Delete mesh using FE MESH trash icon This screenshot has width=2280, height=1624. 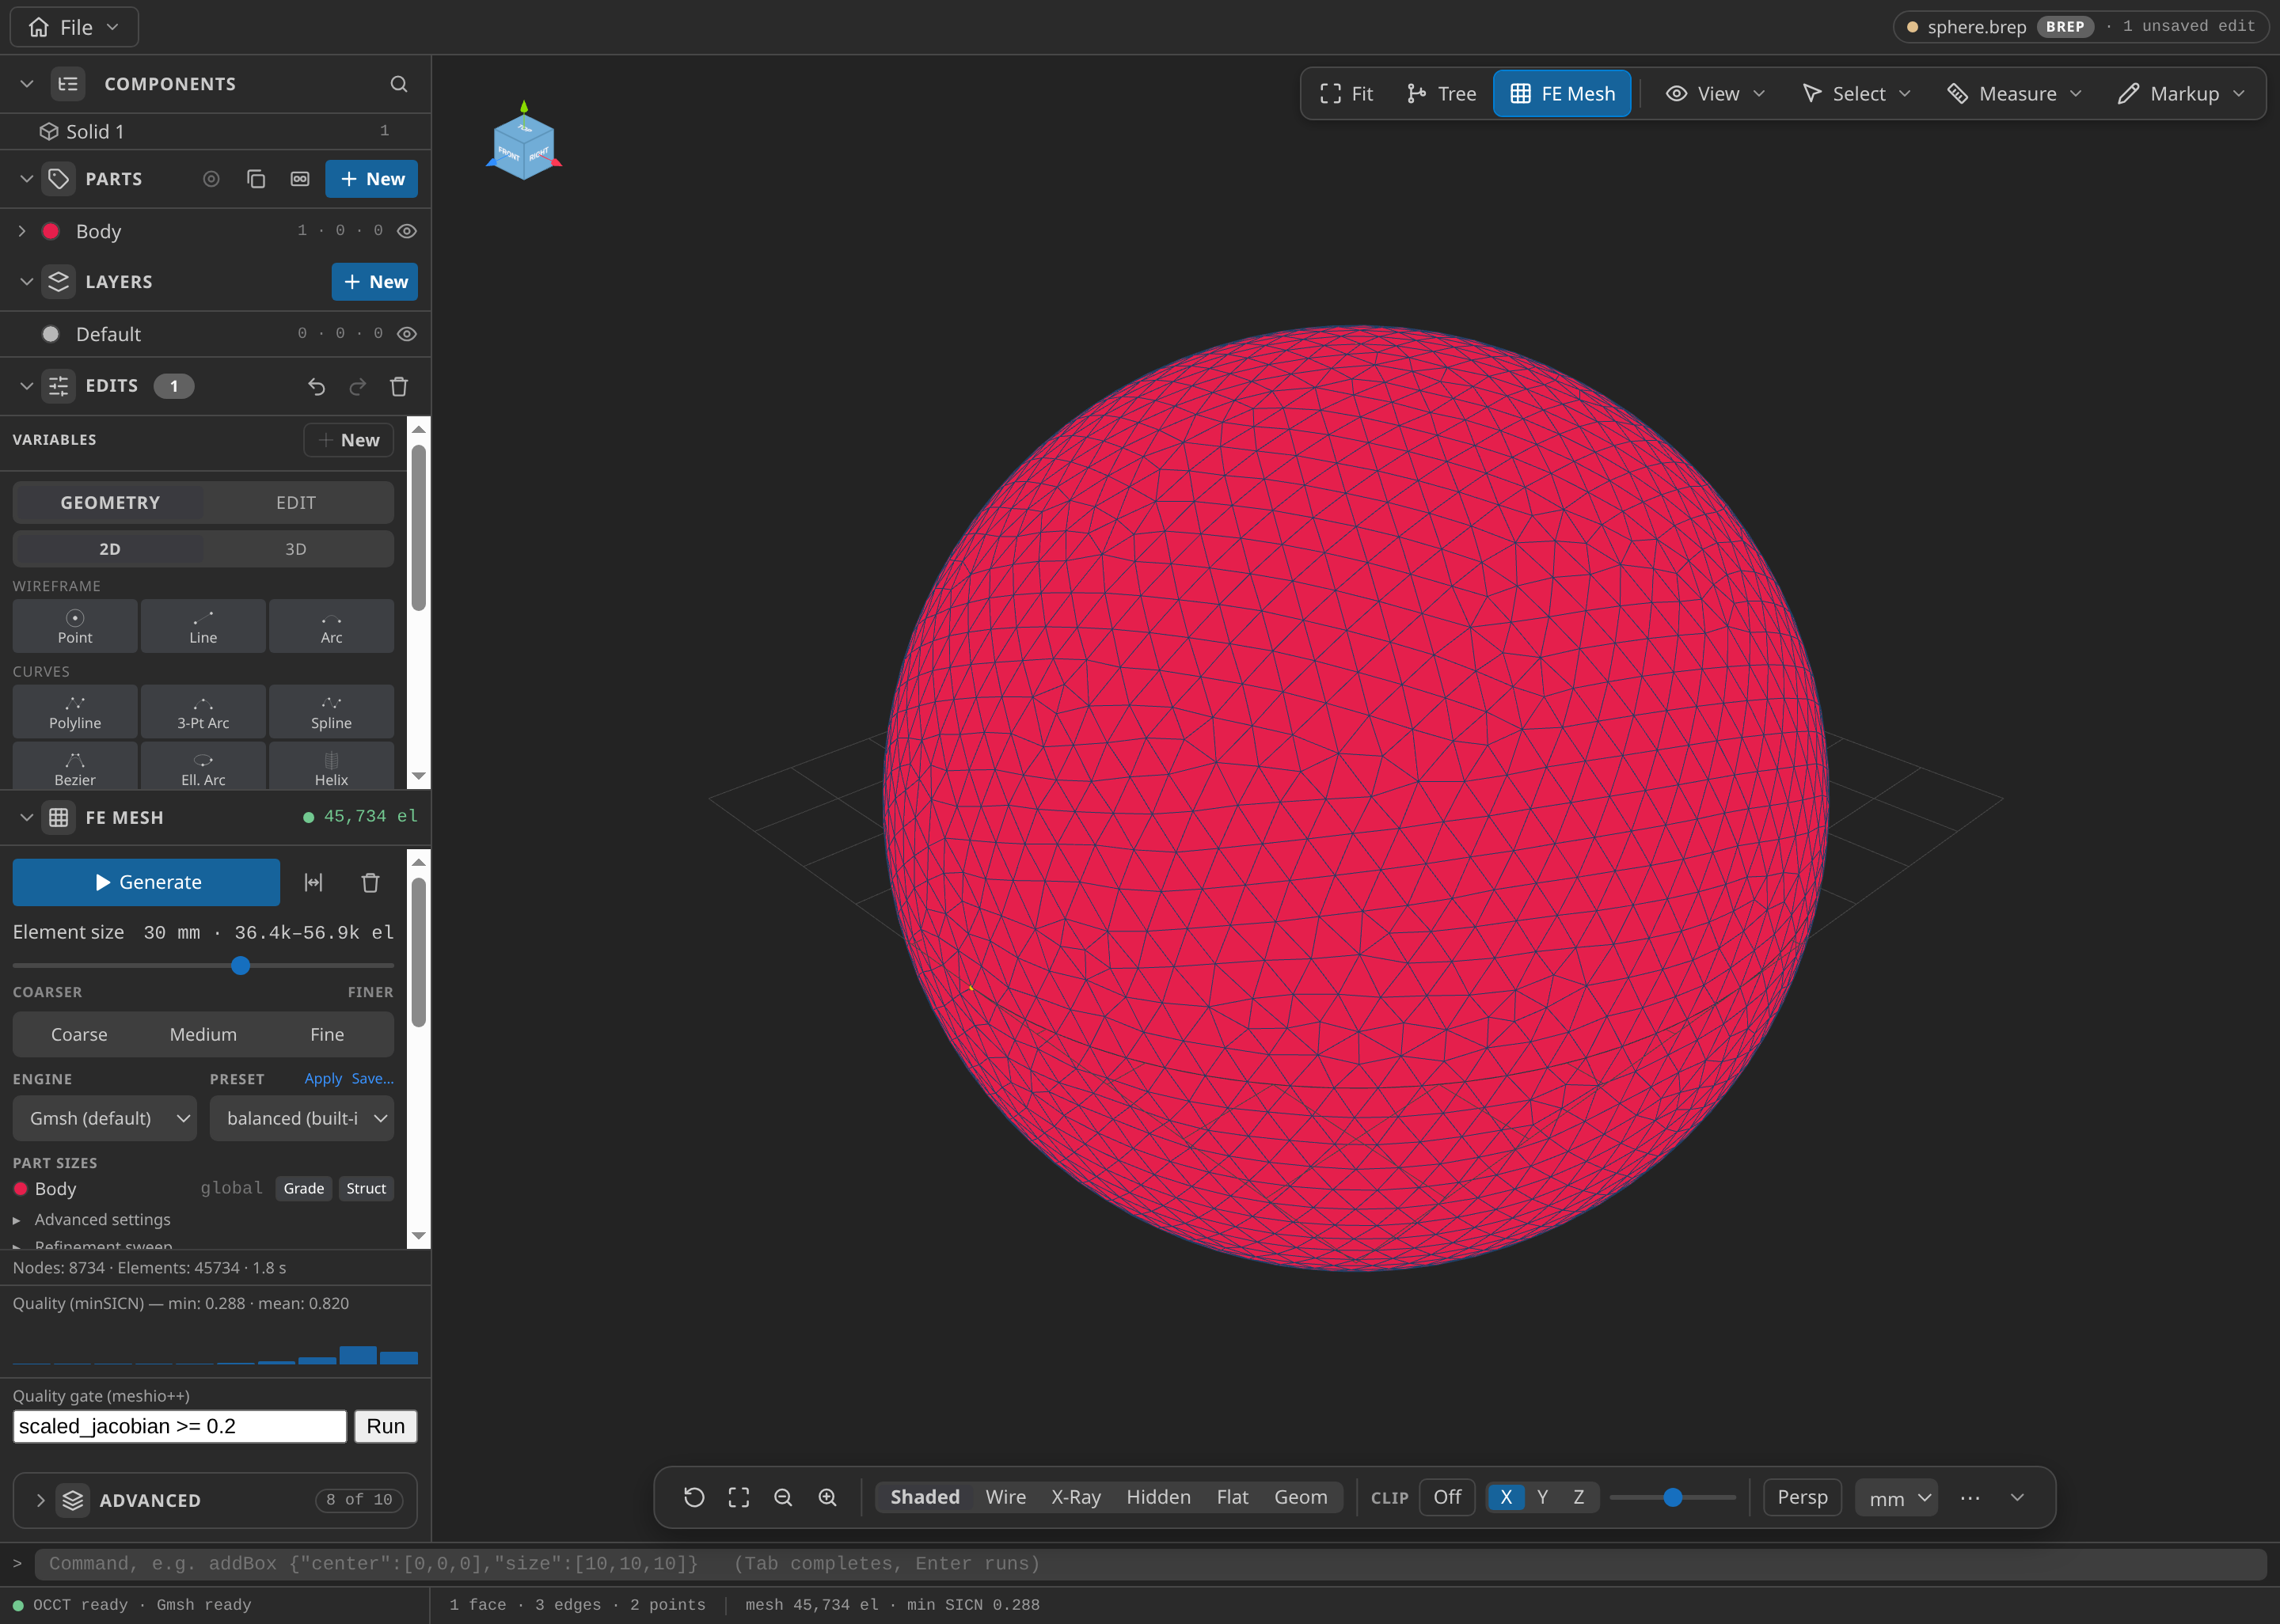pyautogui.click(x=370, y=882)
